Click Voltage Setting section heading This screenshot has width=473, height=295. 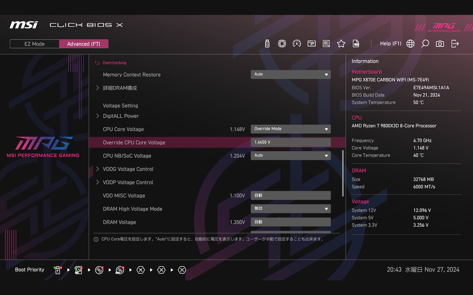(120, 105)
